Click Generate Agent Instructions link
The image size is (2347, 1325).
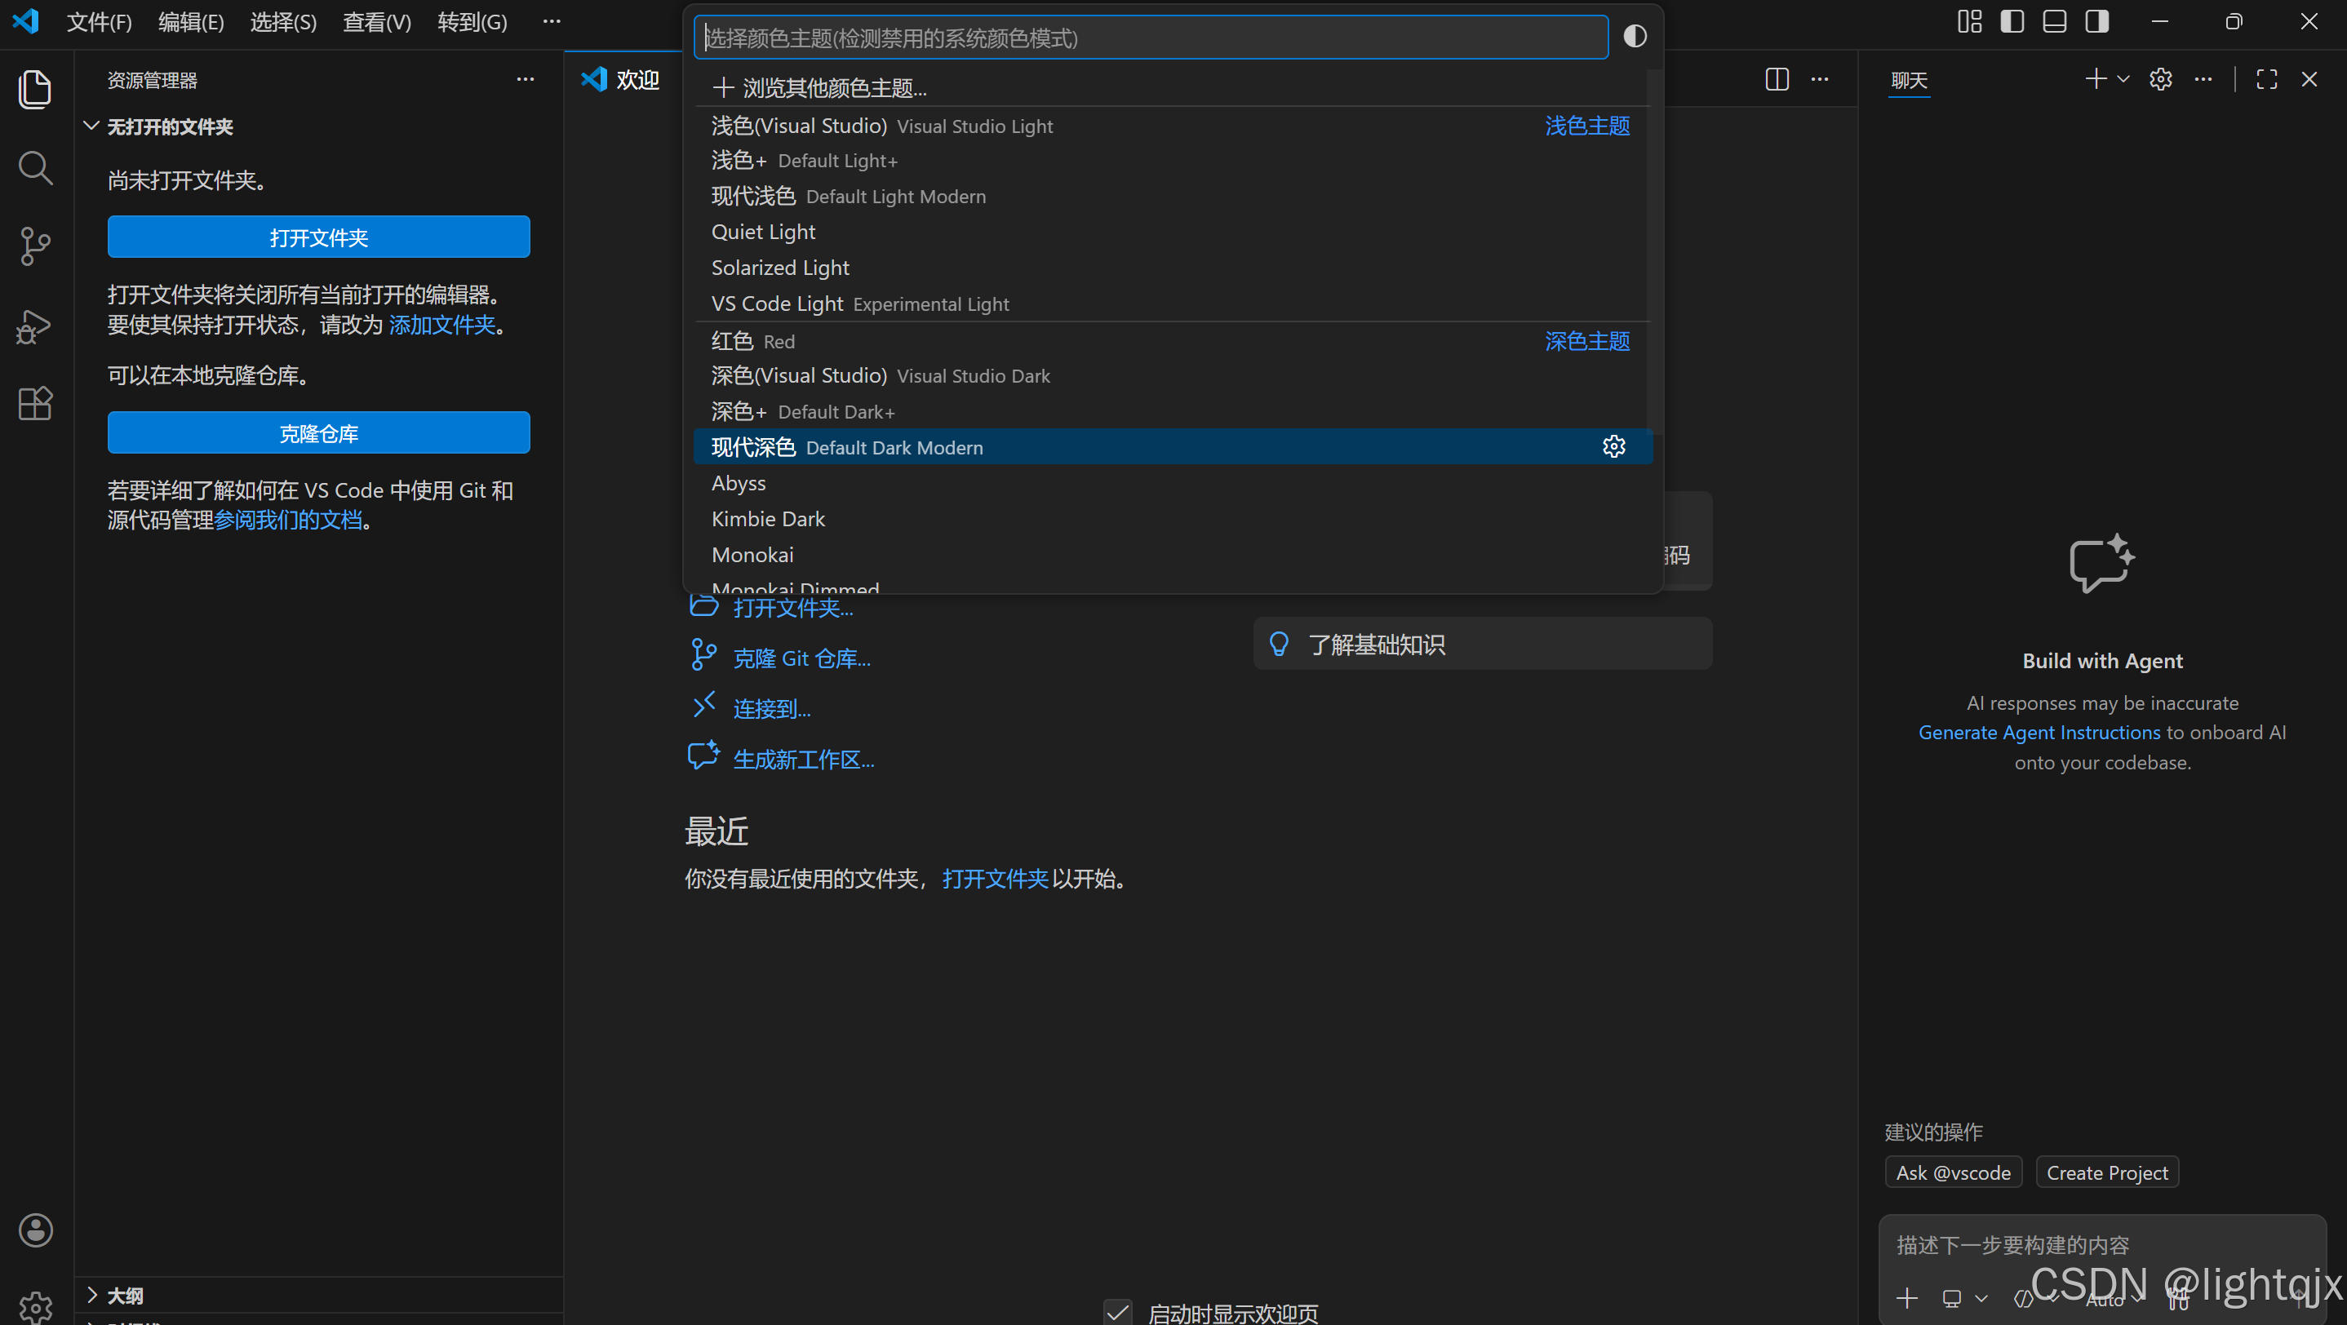tap(2039, 732)
